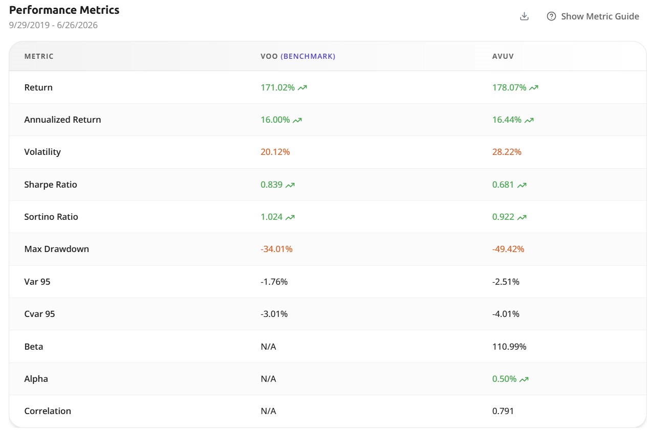Select the Sharpe Ratio row label
The width and height of the screenshot is (653, 434).
[x=51, y=185]
